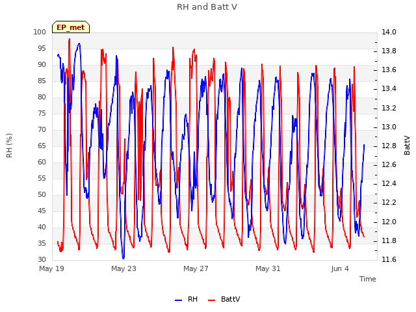
Task: Click the '11.6' label on BattV axis
Action: (x=389, y=260)
